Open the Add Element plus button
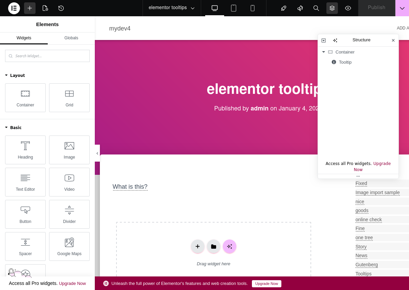 [x=30, y=8]
